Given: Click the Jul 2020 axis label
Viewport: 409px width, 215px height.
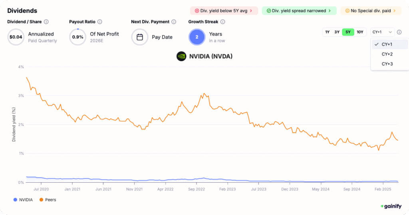Looking at the screenshot, I should pos(41,189).
